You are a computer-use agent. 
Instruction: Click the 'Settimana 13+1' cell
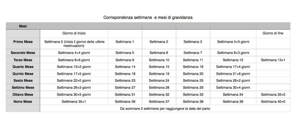pos(273,60)
